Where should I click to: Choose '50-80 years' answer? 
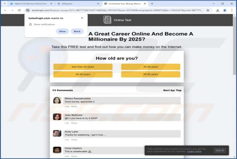pos(151,74)
